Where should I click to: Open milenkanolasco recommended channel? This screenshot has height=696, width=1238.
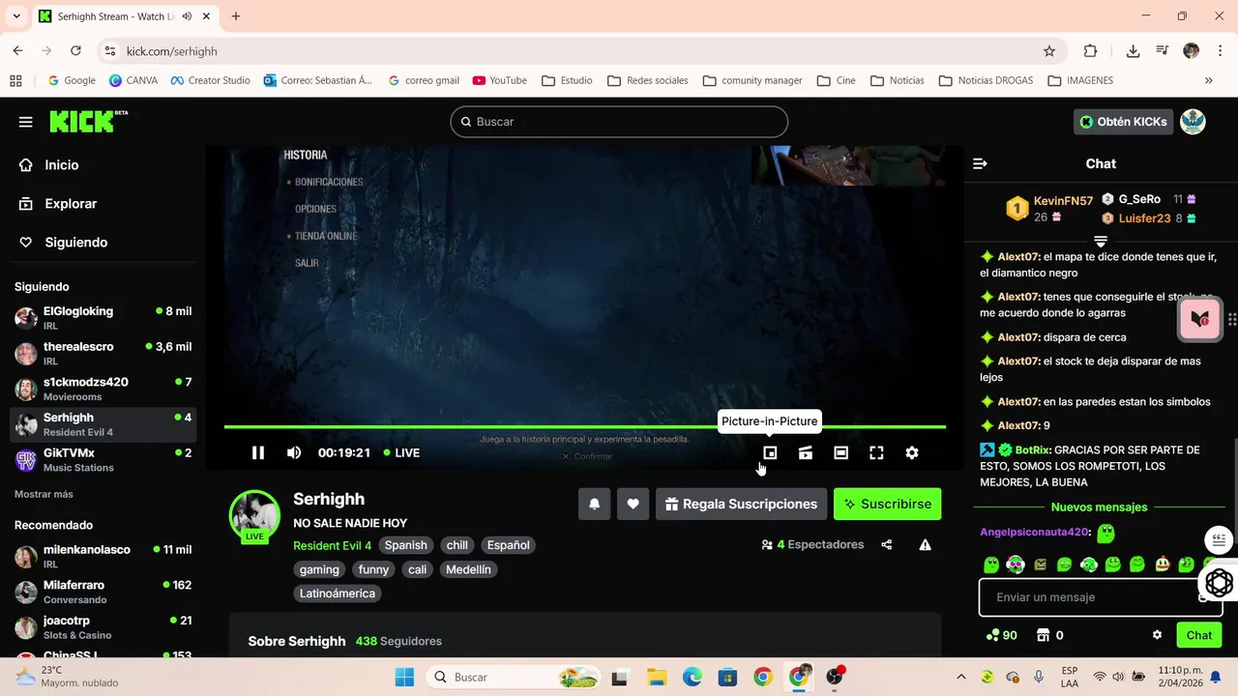[103, 556]
